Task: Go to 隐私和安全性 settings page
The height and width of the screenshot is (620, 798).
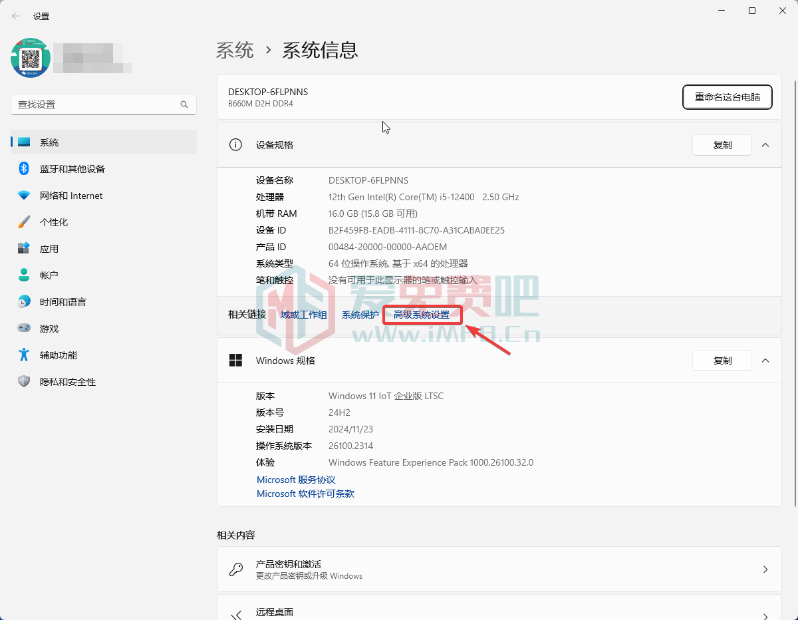Action: [x=104, y=382]
